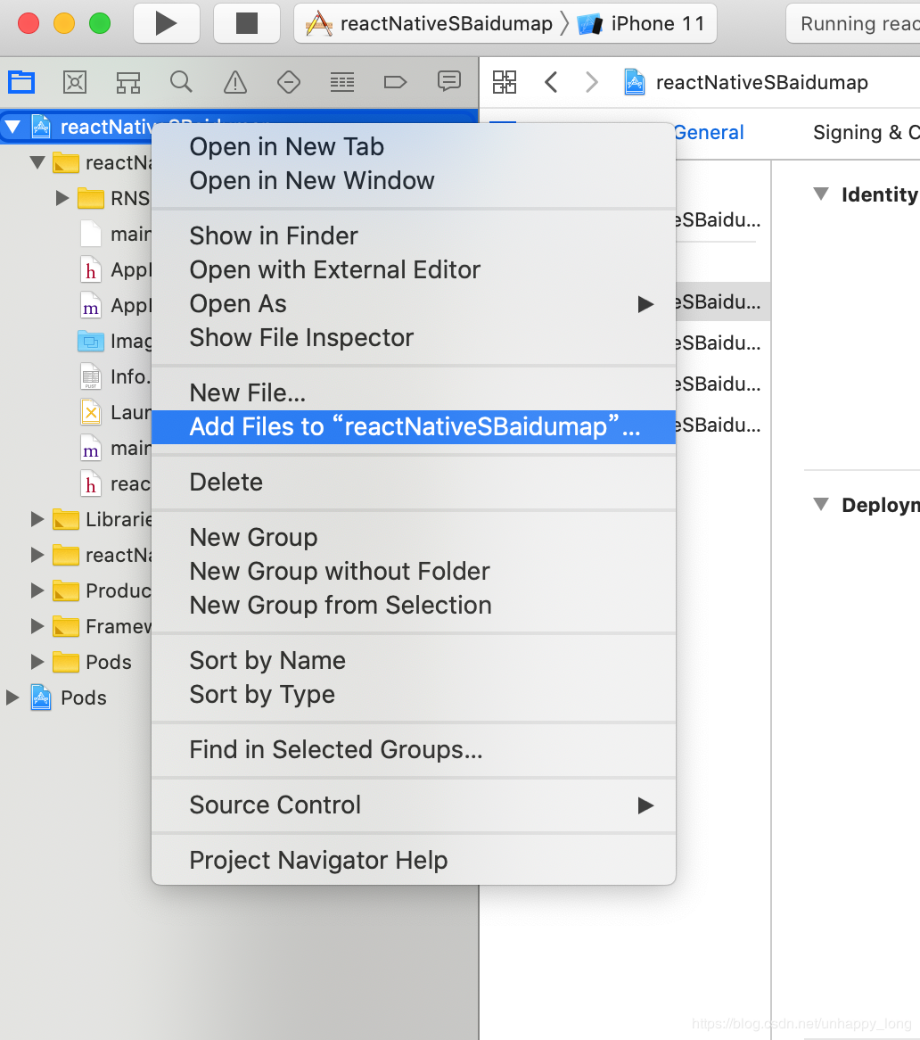Click the Run (play) button
This screenshot has width=920, height=1040.
[x=167, y=23]
